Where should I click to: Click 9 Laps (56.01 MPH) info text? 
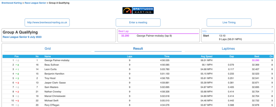[230, 39]
